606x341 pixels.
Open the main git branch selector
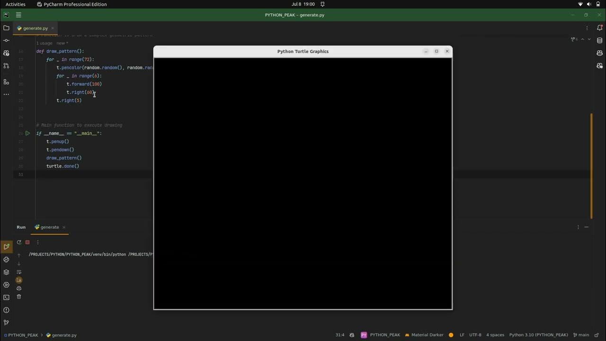click(581, 335)
